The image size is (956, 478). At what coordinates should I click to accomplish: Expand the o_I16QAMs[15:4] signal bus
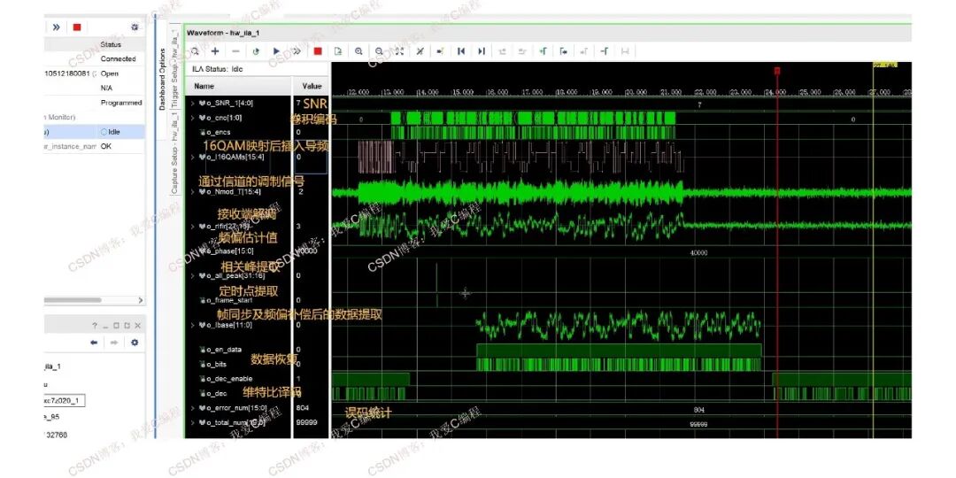pos(193,158)
